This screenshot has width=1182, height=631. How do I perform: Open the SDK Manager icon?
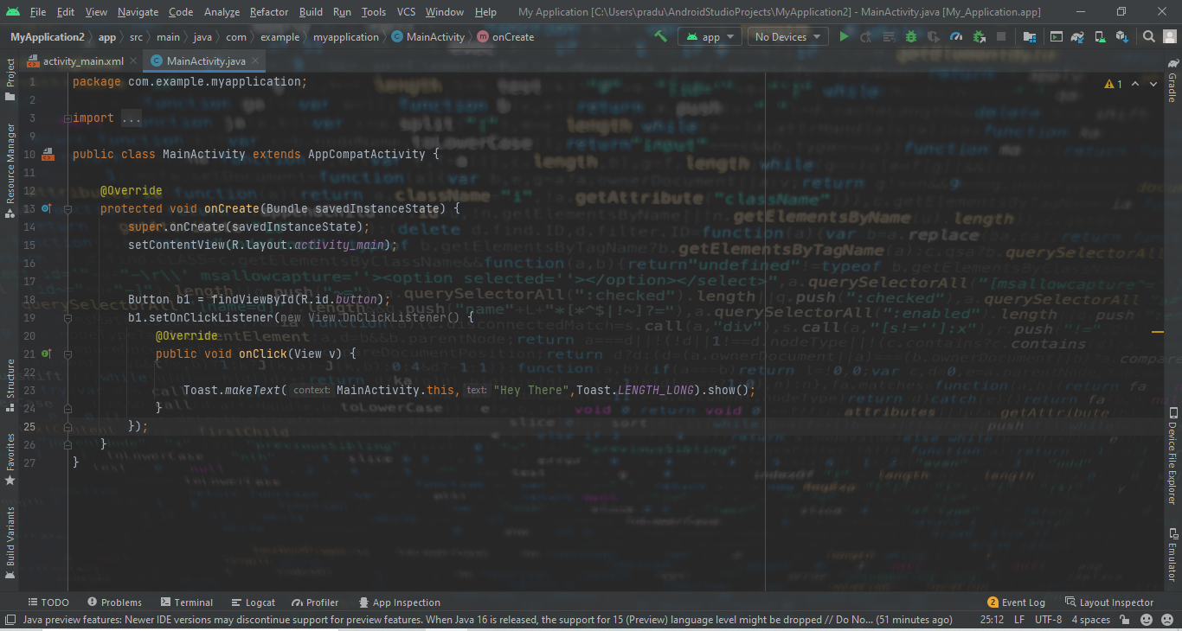1122,36
